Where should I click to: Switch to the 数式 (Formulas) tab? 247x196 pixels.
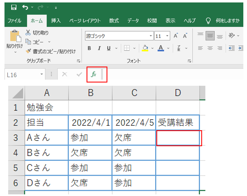click(x=114, y=20)
